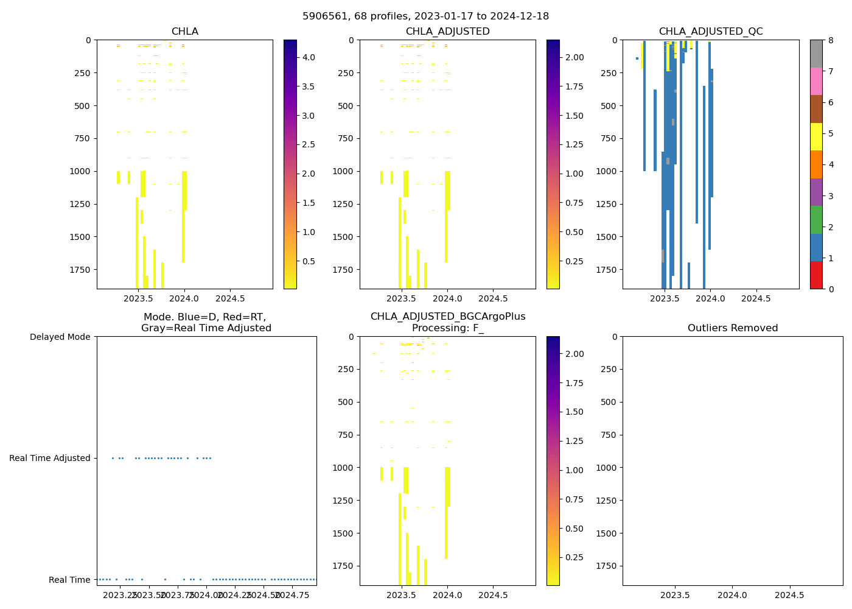Select the 'Real Time Adjusted' axis label
The width and height of the screenshot is (852, 609).
50,458
